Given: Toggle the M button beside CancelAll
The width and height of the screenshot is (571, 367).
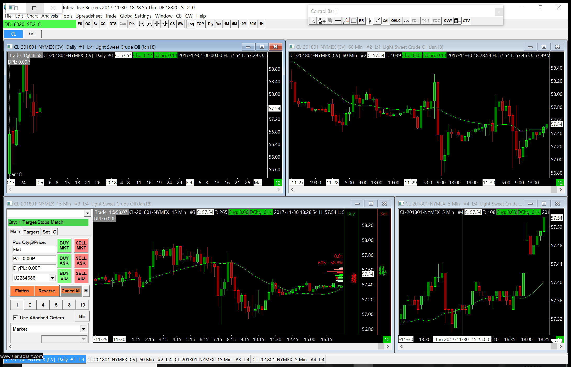Looking at the screenshot, I should 86,291.
